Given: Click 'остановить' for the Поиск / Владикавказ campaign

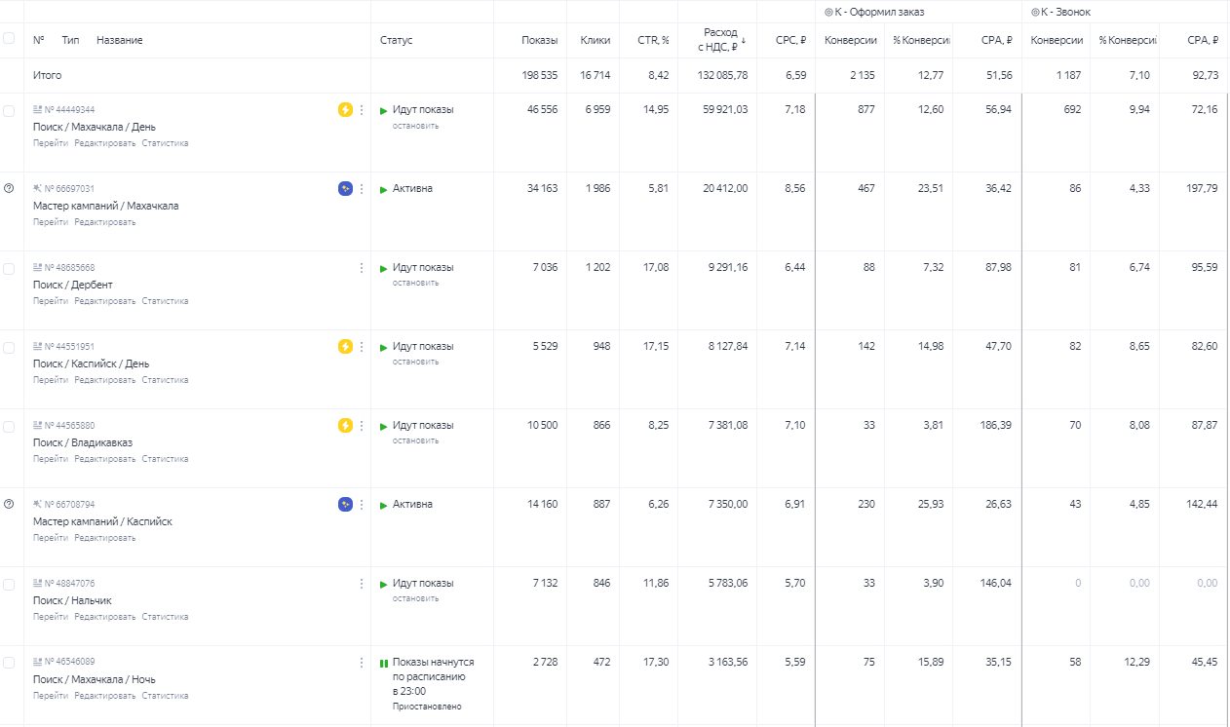Looking at the screenshot, I should (x=415, y=440).
